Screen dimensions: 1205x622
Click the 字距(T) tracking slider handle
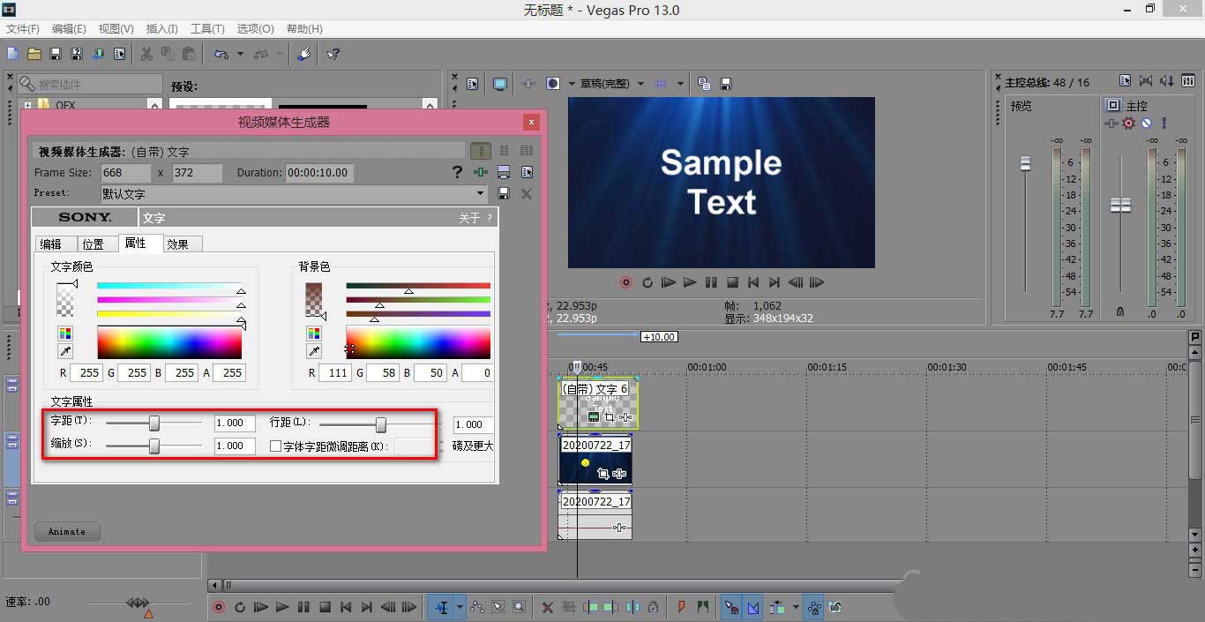[x=154, y=423]
